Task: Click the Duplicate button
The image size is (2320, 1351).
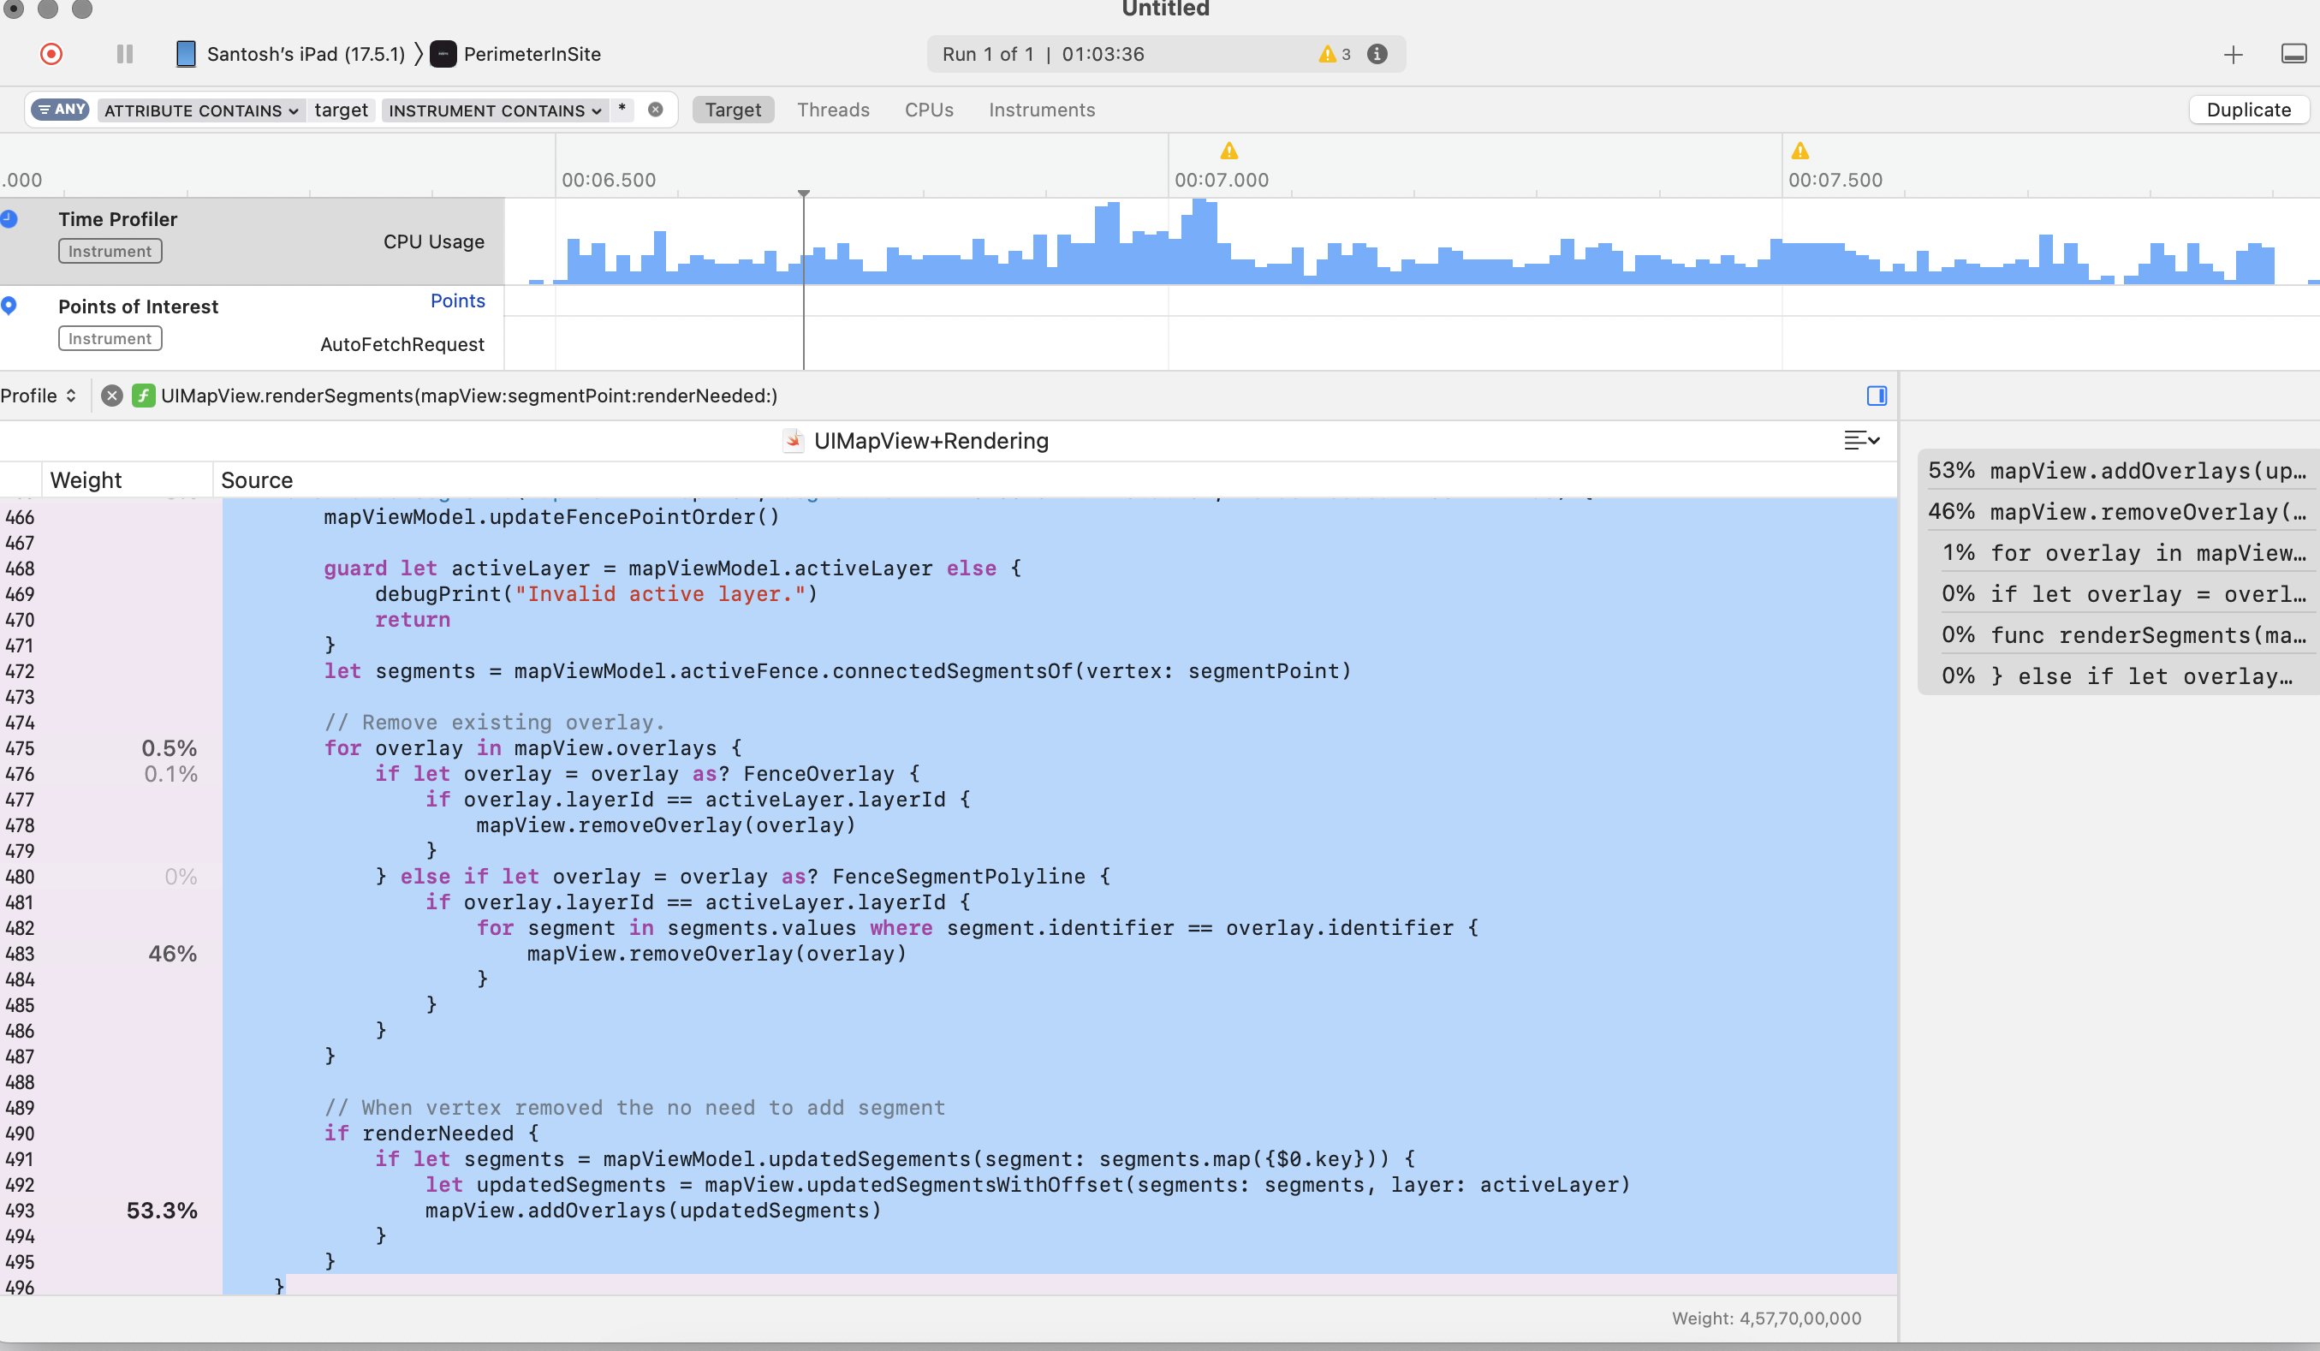Action: (2247, 110)
